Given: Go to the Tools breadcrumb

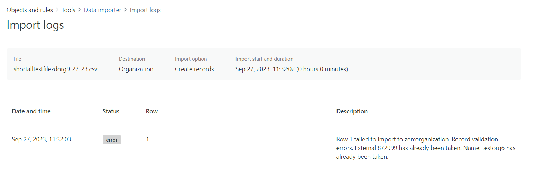Looking at the screenshot, I should point(68,10).
